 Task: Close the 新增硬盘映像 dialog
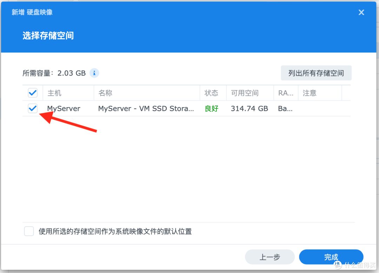(361, 12)
